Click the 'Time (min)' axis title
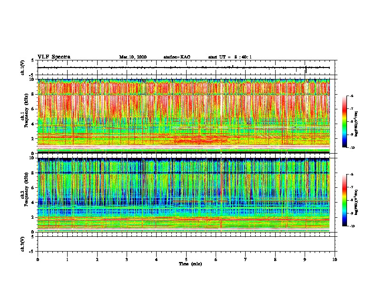 click(190, 264)
